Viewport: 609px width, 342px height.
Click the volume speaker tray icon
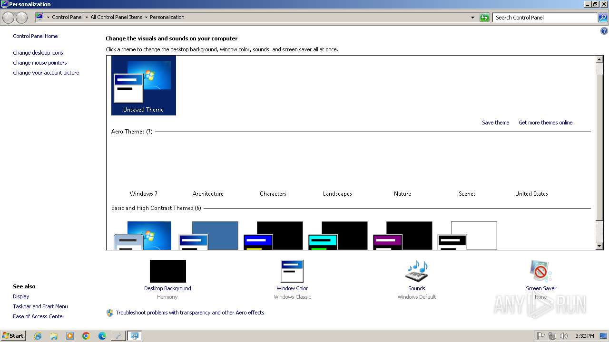564,336
